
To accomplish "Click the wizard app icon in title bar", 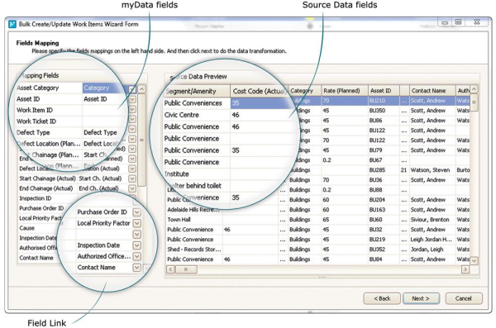I will click(x=12, y=24).
